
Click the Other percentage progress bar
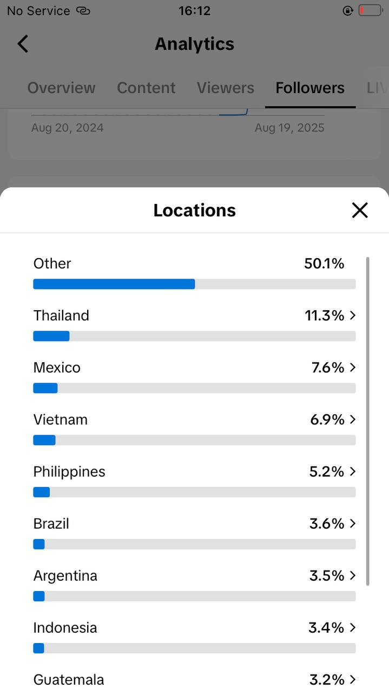point(194,284)
